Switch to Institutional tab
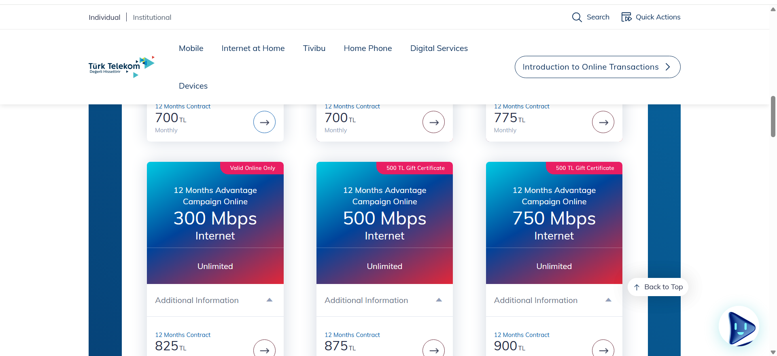Image resolution: width=777 pixels, height=356 pixels. pos(152,17)
